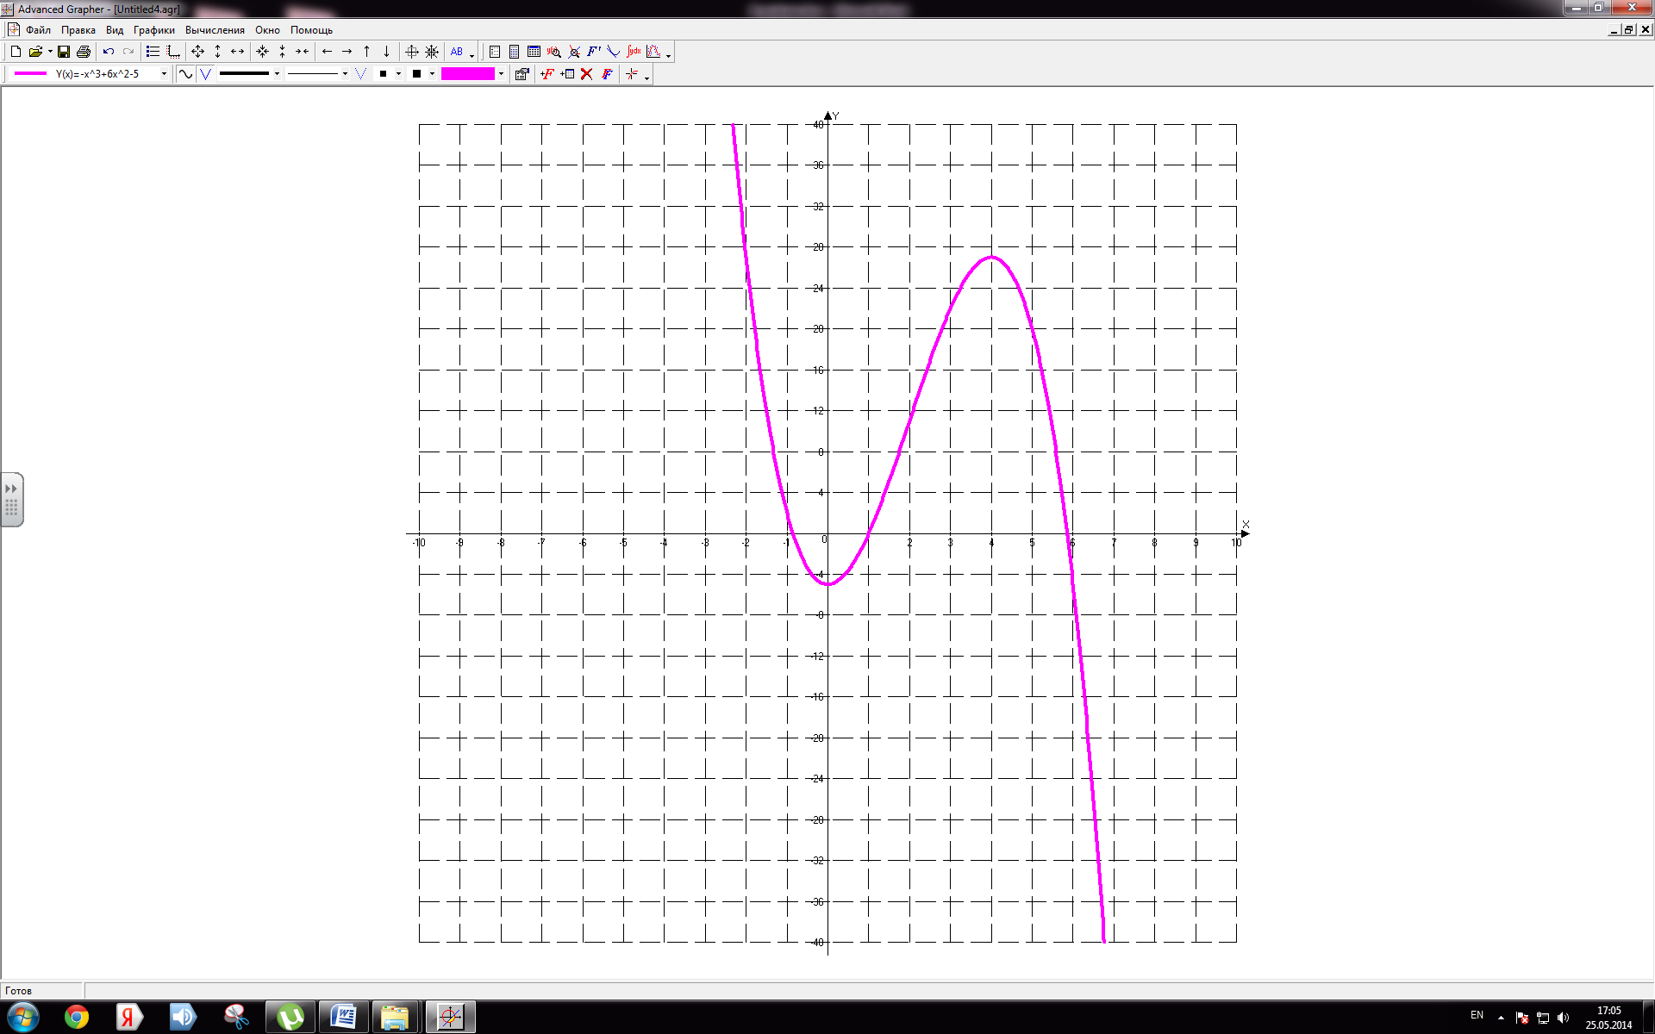Click the shift graph up arrow

[x=367, y=52]
